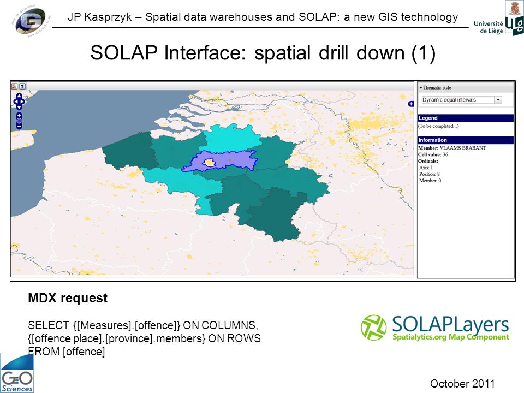Click the GEO Sciences logo
Viewport: 524px width, 393px height.
tap(17, 373)
